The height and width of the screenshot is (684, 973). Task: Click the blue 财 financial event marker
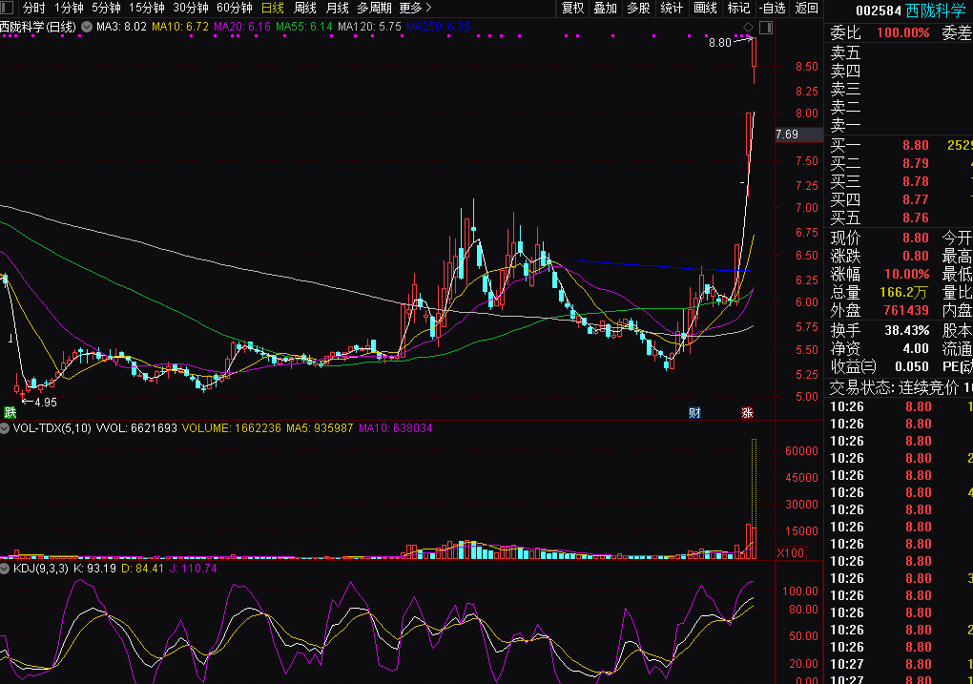pyautogui.click(x=695, y=412)
